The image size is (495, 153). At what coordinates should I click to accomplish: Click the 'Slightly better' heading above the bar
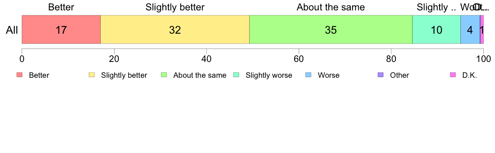pos(175,7)
